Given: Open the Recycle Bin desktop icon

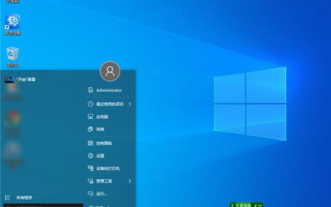Looking at the screenshot, I should [x=13, y=57].
